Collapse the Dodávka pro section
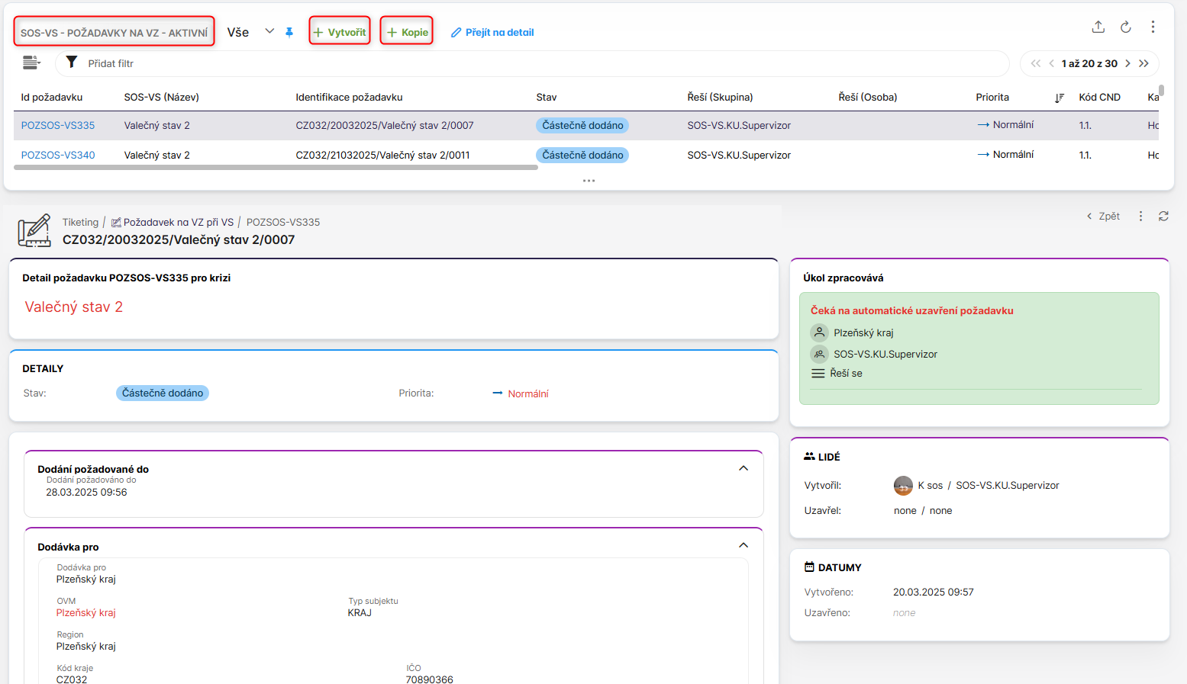1187x684 pixels. pyautogui.click(x=743, y=545)
